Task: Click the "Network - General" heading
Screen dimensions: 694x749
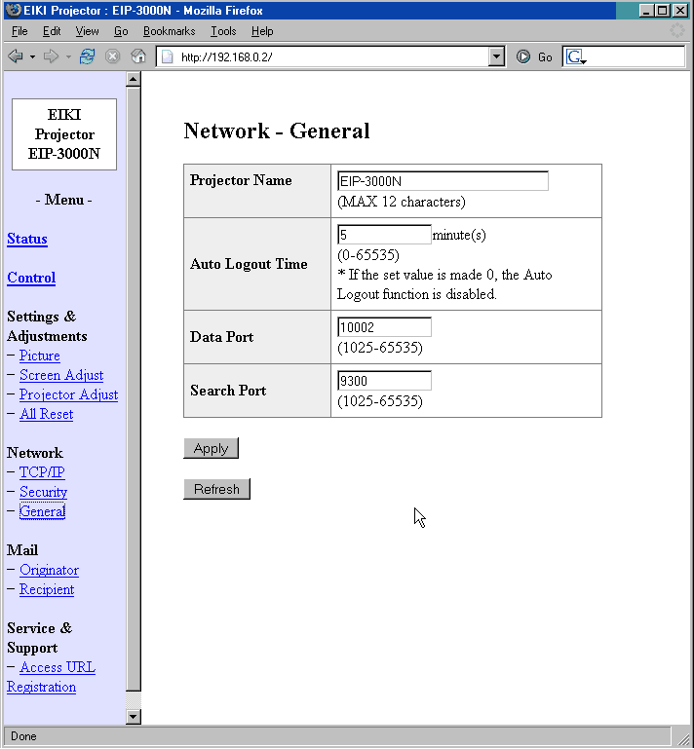Action: tap(277, 131)
